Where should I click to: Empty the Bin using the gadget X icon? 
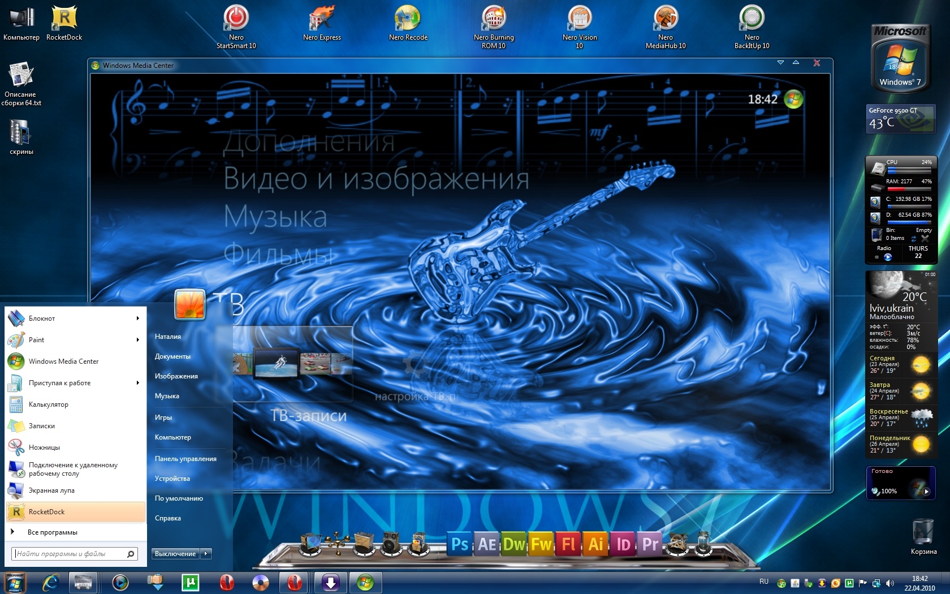click(x=925, y=239)
